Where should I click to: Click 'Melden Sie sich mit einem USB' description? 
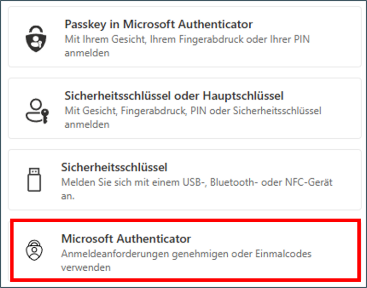coord(197,182)
